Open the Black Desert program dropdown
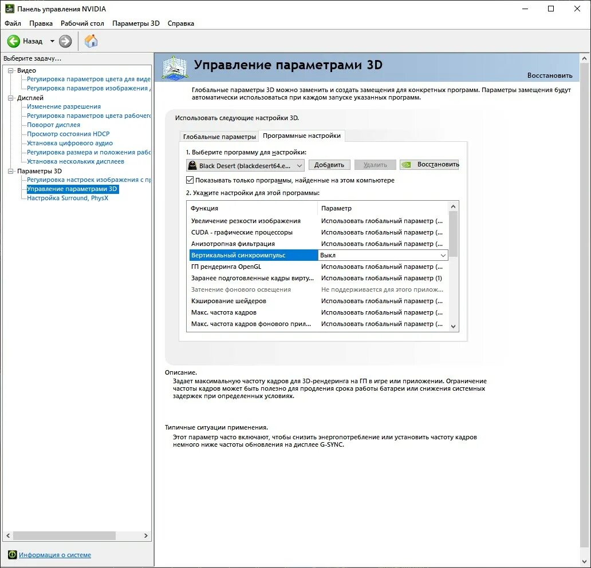This screenshot has height=568, width=591. [245, 166]
